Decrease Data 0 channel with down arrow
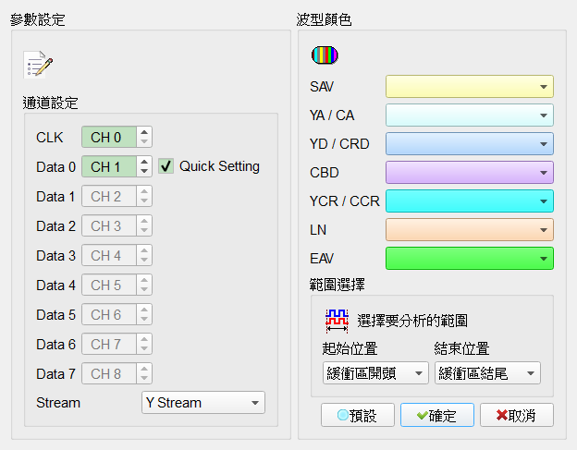The height and width of the screenshot is (450, 577). click(x=144, y=172)
